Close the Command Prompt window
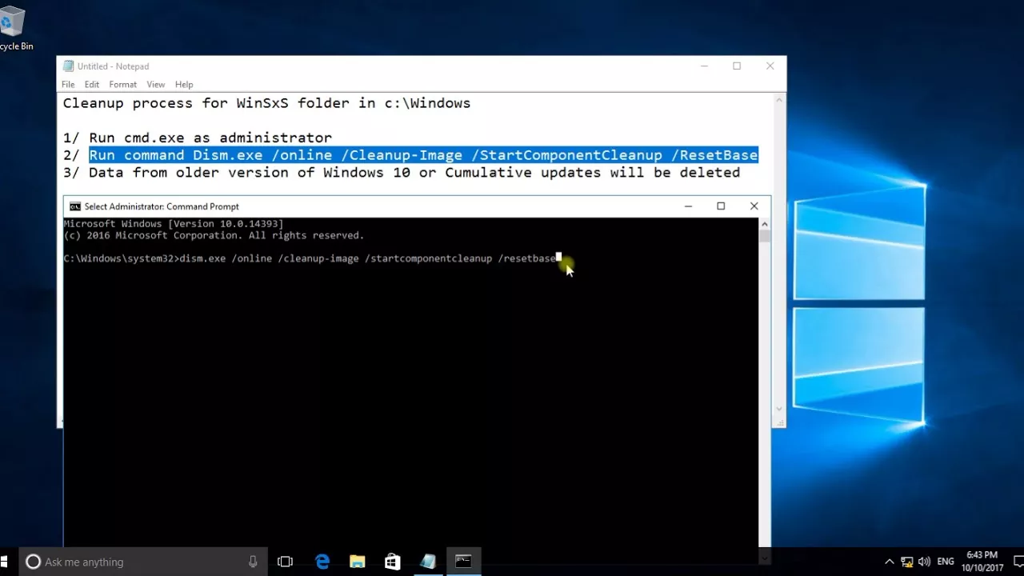 pyautogui.click(x=754, y=206)
